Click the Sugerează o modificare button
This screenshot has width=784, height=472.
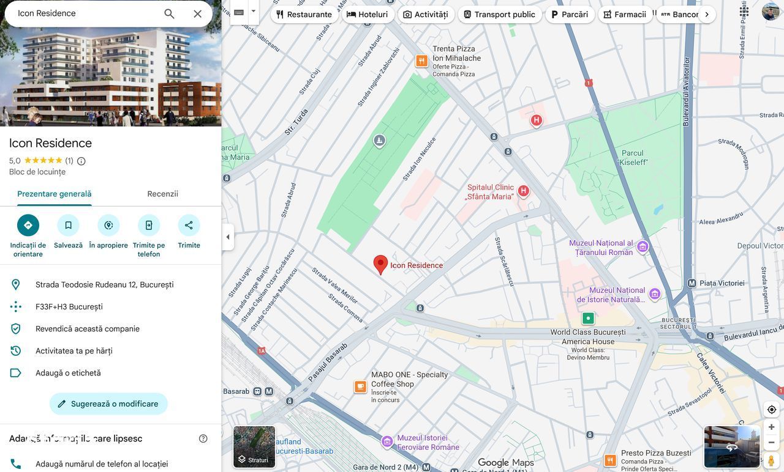tap(108, 404)
